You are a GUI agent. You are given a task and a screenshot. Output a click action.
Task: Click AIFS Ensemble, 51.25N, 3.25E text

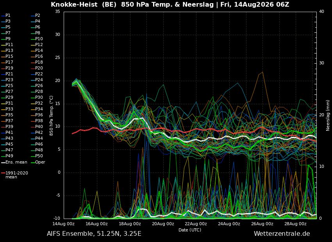tap(94, 234)
